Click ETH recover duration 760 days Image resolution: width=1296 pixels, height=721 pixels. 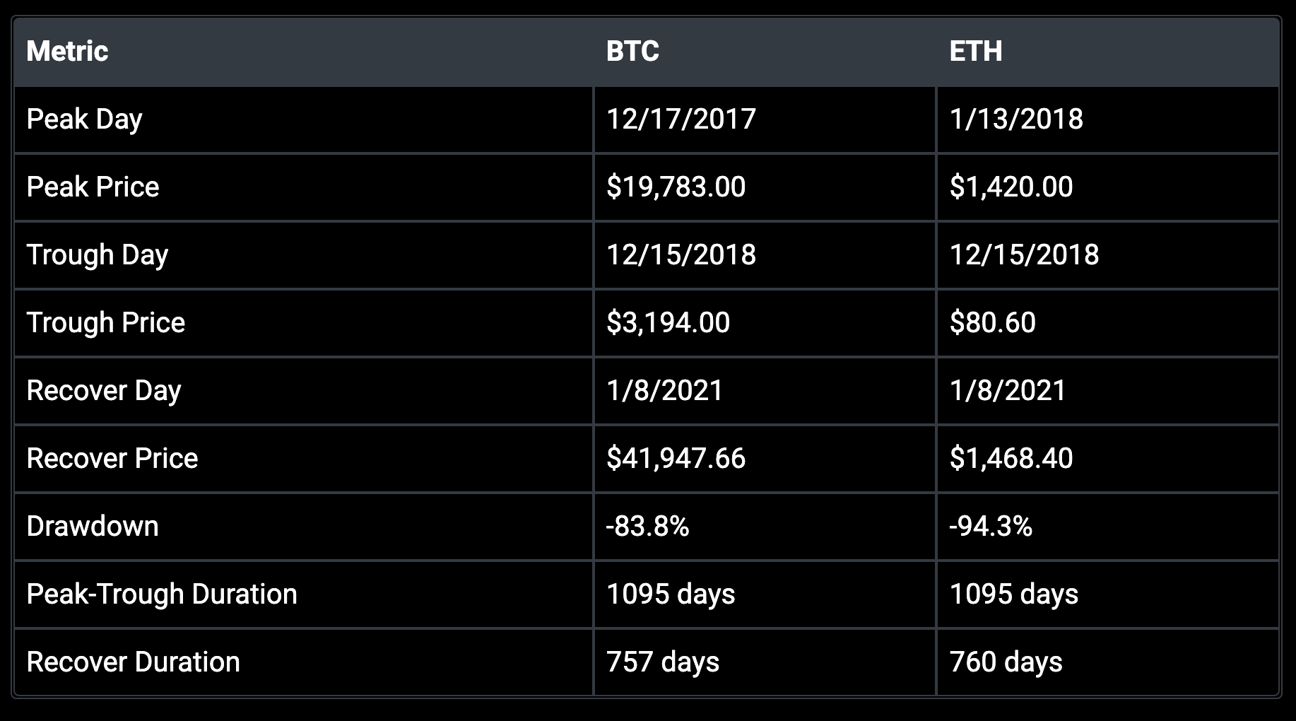point(1006,662)
